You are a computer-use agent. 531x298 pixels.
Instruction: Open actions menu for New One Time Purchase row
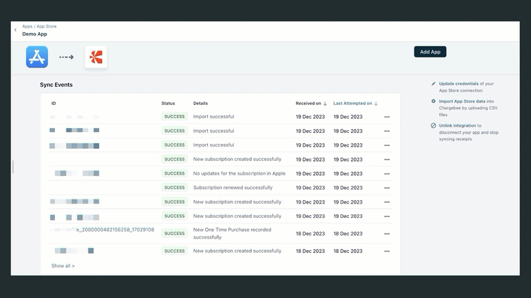coord(387,234)
